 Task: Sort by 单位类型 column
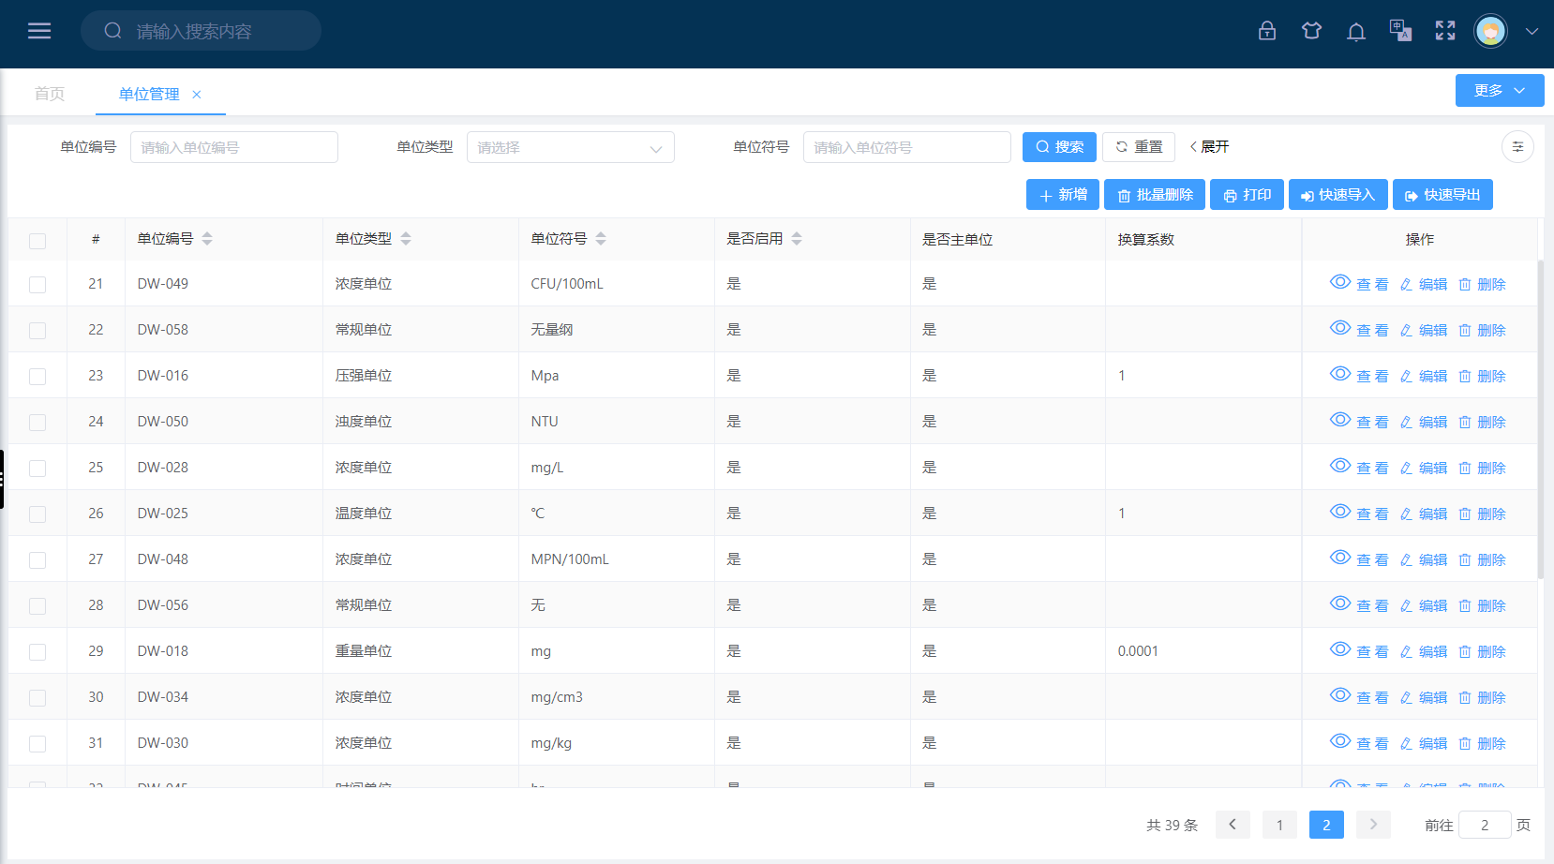[x=406, y=239]
